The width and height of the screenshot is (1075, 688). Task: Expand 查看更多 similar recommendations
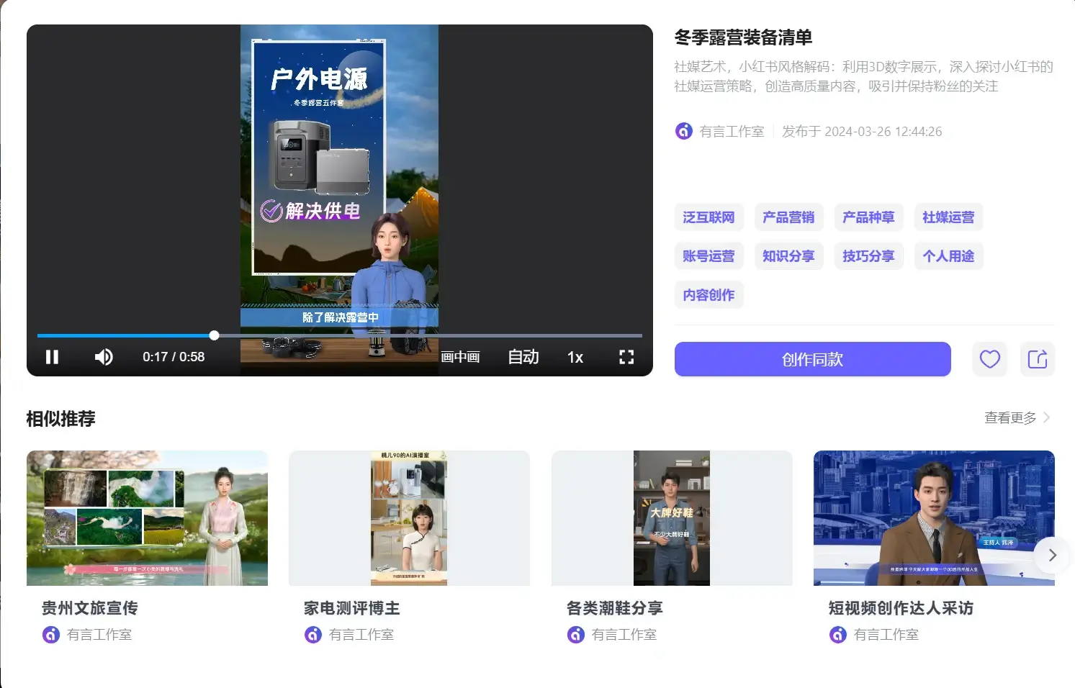[x=1017, y=418]
